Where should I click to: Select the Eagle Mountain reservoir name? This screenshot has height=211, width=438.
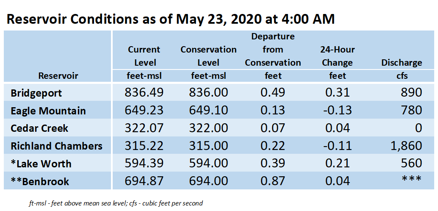point(48,111)
